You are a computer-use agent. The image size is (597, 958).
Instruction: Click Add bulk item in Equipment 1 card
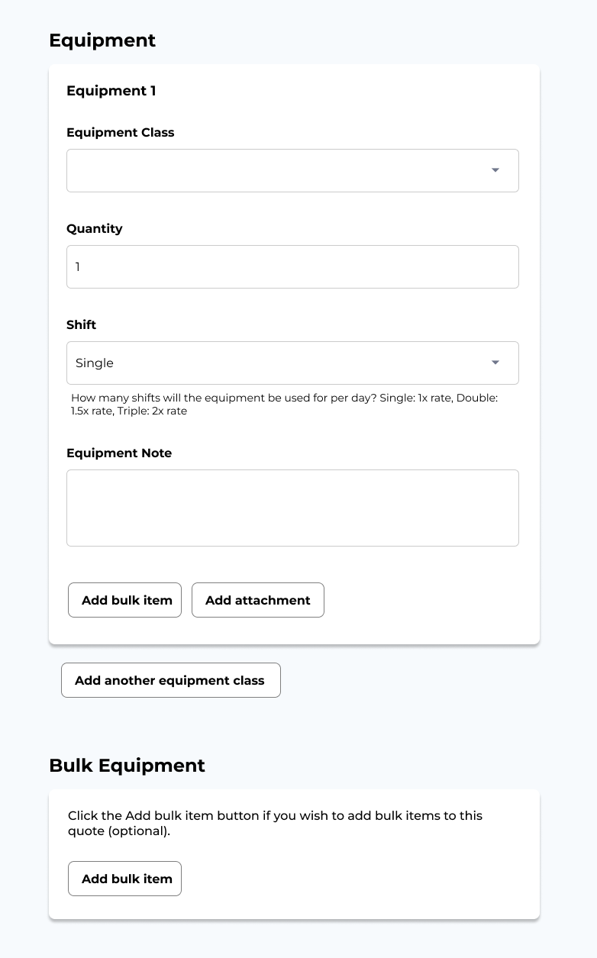click(x=125, y=600)
